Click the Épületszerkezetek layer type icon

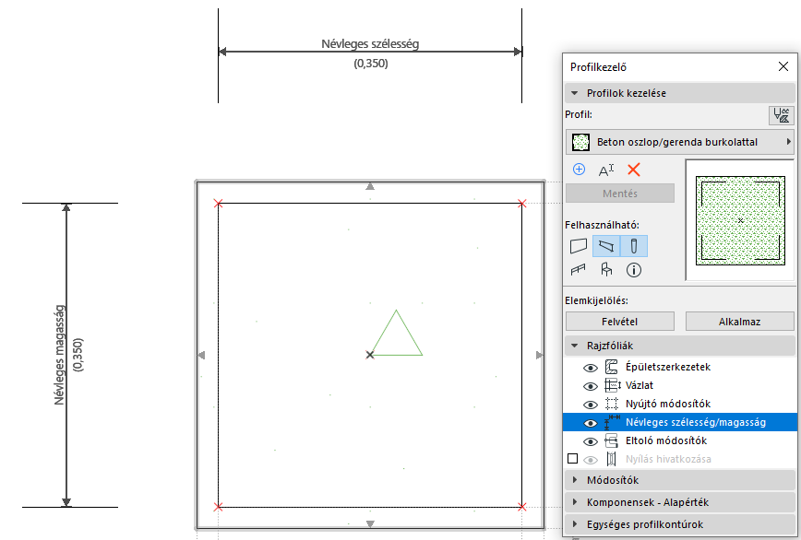coord(612,367)
